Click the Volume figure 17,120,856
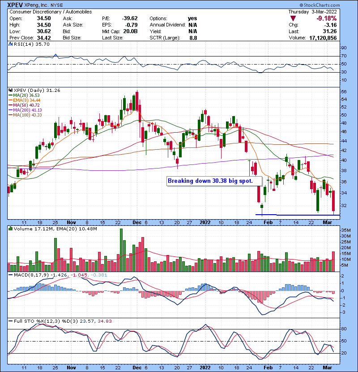358x372 pixels. click(x=323, y=38)
